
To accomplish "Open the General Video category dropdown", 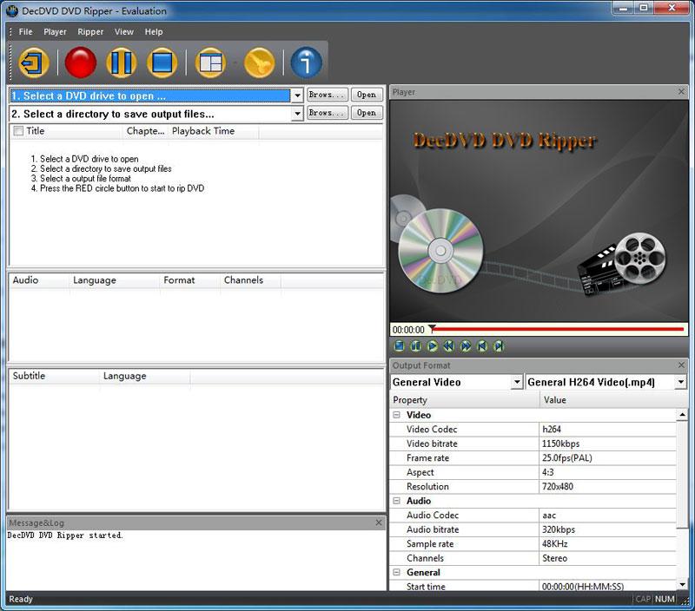I will coord(516,382).
